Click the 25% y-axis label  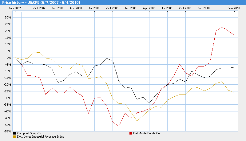pyautogui.click(x=8, y=24)
